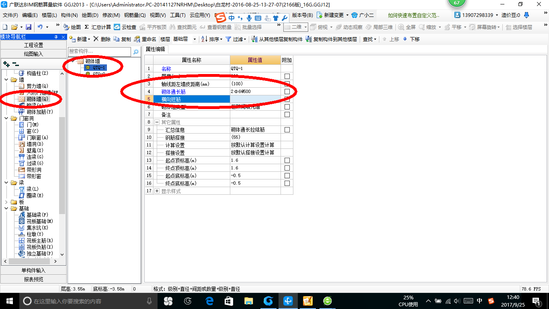Image resolution: width=549 pixels, height=309 pixels.
Task: Tick the 附加 checkbox for 起点底标高(m)
Action: (x=287, y=176)
